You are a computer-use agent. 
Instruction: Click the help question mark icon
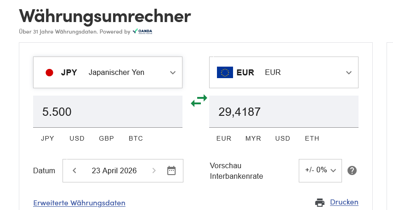(x=352, y=170)
